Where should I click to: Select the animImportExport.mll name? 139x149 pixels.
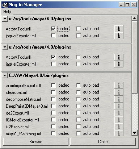click(x=24, y=86)
